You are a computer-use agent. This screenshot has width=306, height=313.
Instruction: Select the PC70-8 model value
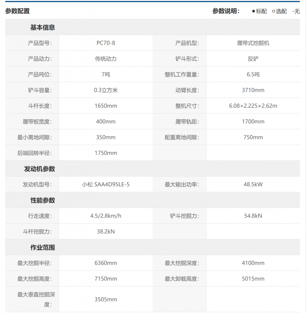[106, 43]
